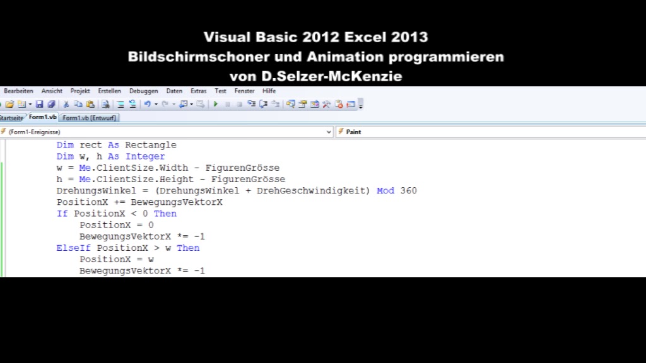Click the Step Into icon
The image size is (646, 363).
251,105
